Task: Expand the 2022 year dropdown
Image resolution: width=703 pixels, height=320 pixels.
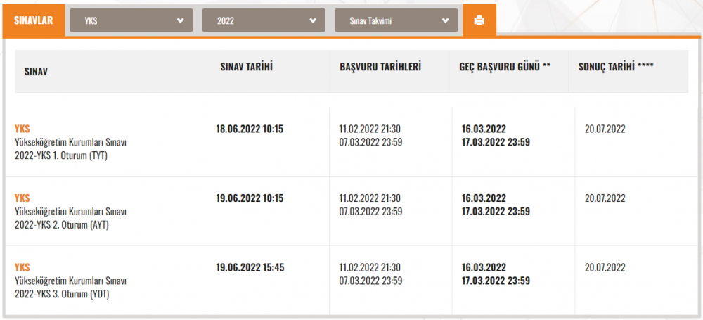Action: click(264, 20)
